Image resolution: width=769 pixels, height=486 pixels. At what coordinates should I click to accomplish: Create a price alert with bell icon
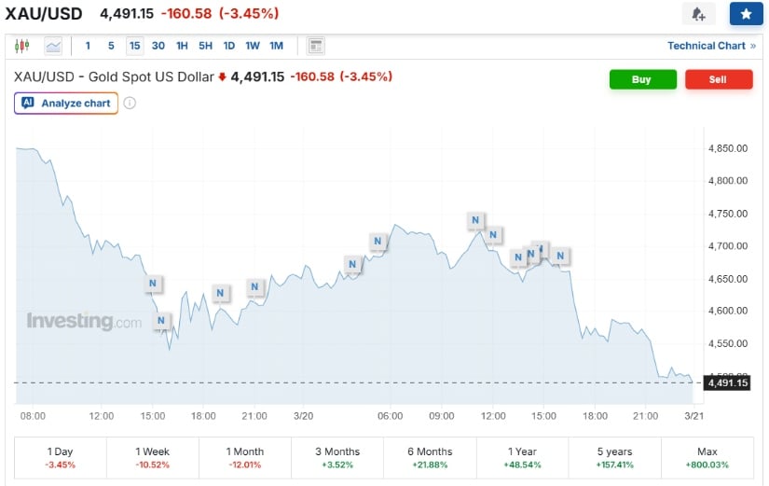(x=698, y=14)
